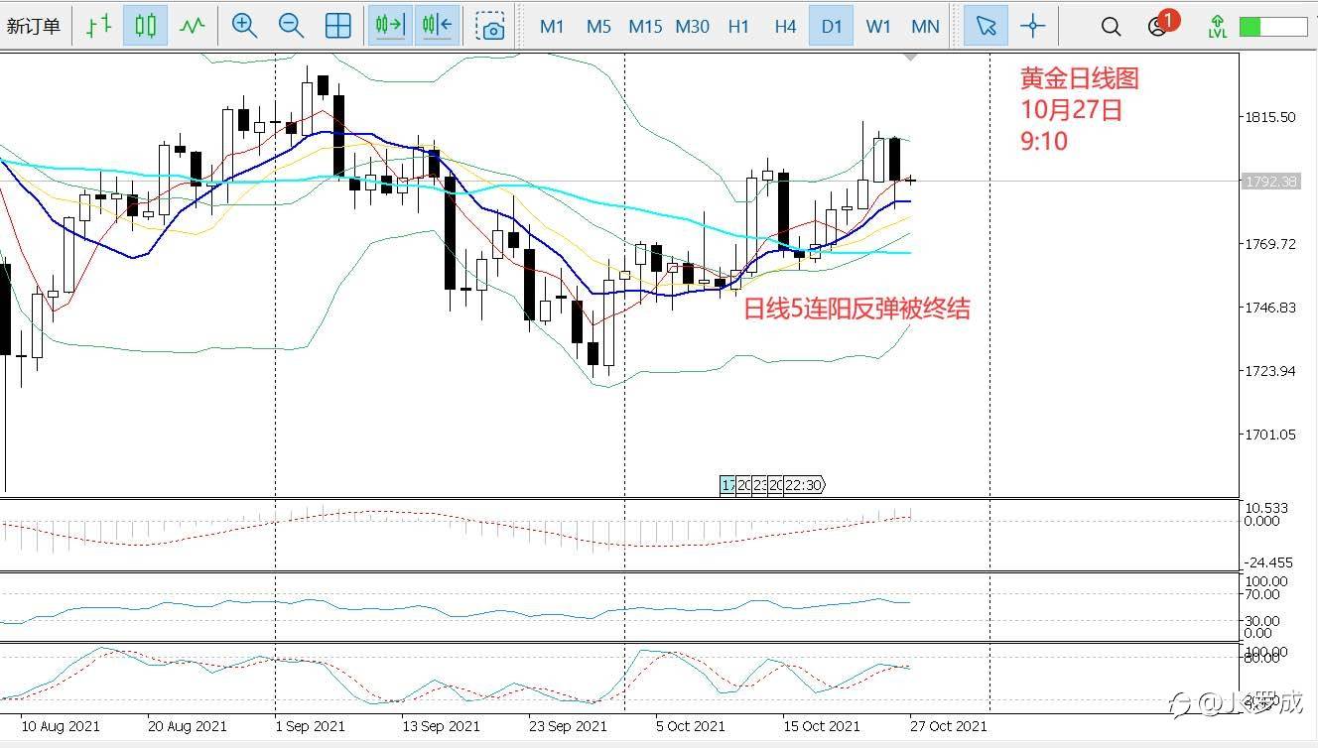Click price scale value 1746.83
Image resolution: width=1318 pixels, height=748 pixels.
[1269, 308]
